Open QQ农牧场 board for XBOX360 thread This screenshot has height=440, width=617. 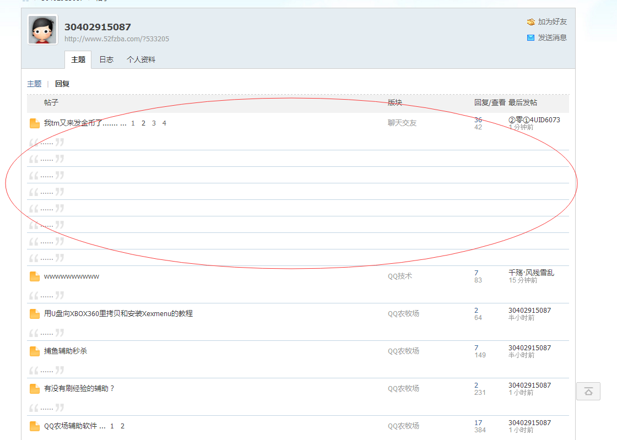point(403,313)
